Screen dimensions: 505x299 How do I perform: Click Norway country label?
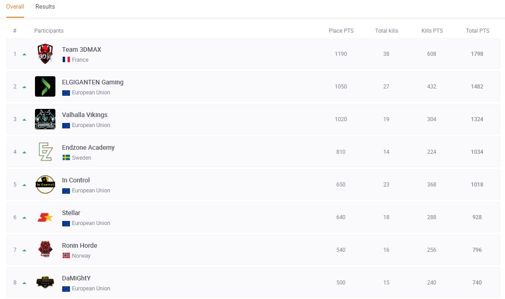(x=81, y=256)
